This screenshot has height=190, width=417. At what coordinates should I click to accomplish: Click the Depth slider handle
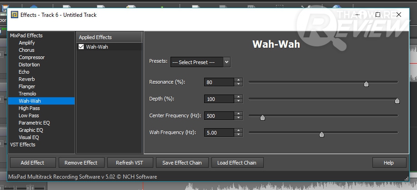tap(397, 101)
